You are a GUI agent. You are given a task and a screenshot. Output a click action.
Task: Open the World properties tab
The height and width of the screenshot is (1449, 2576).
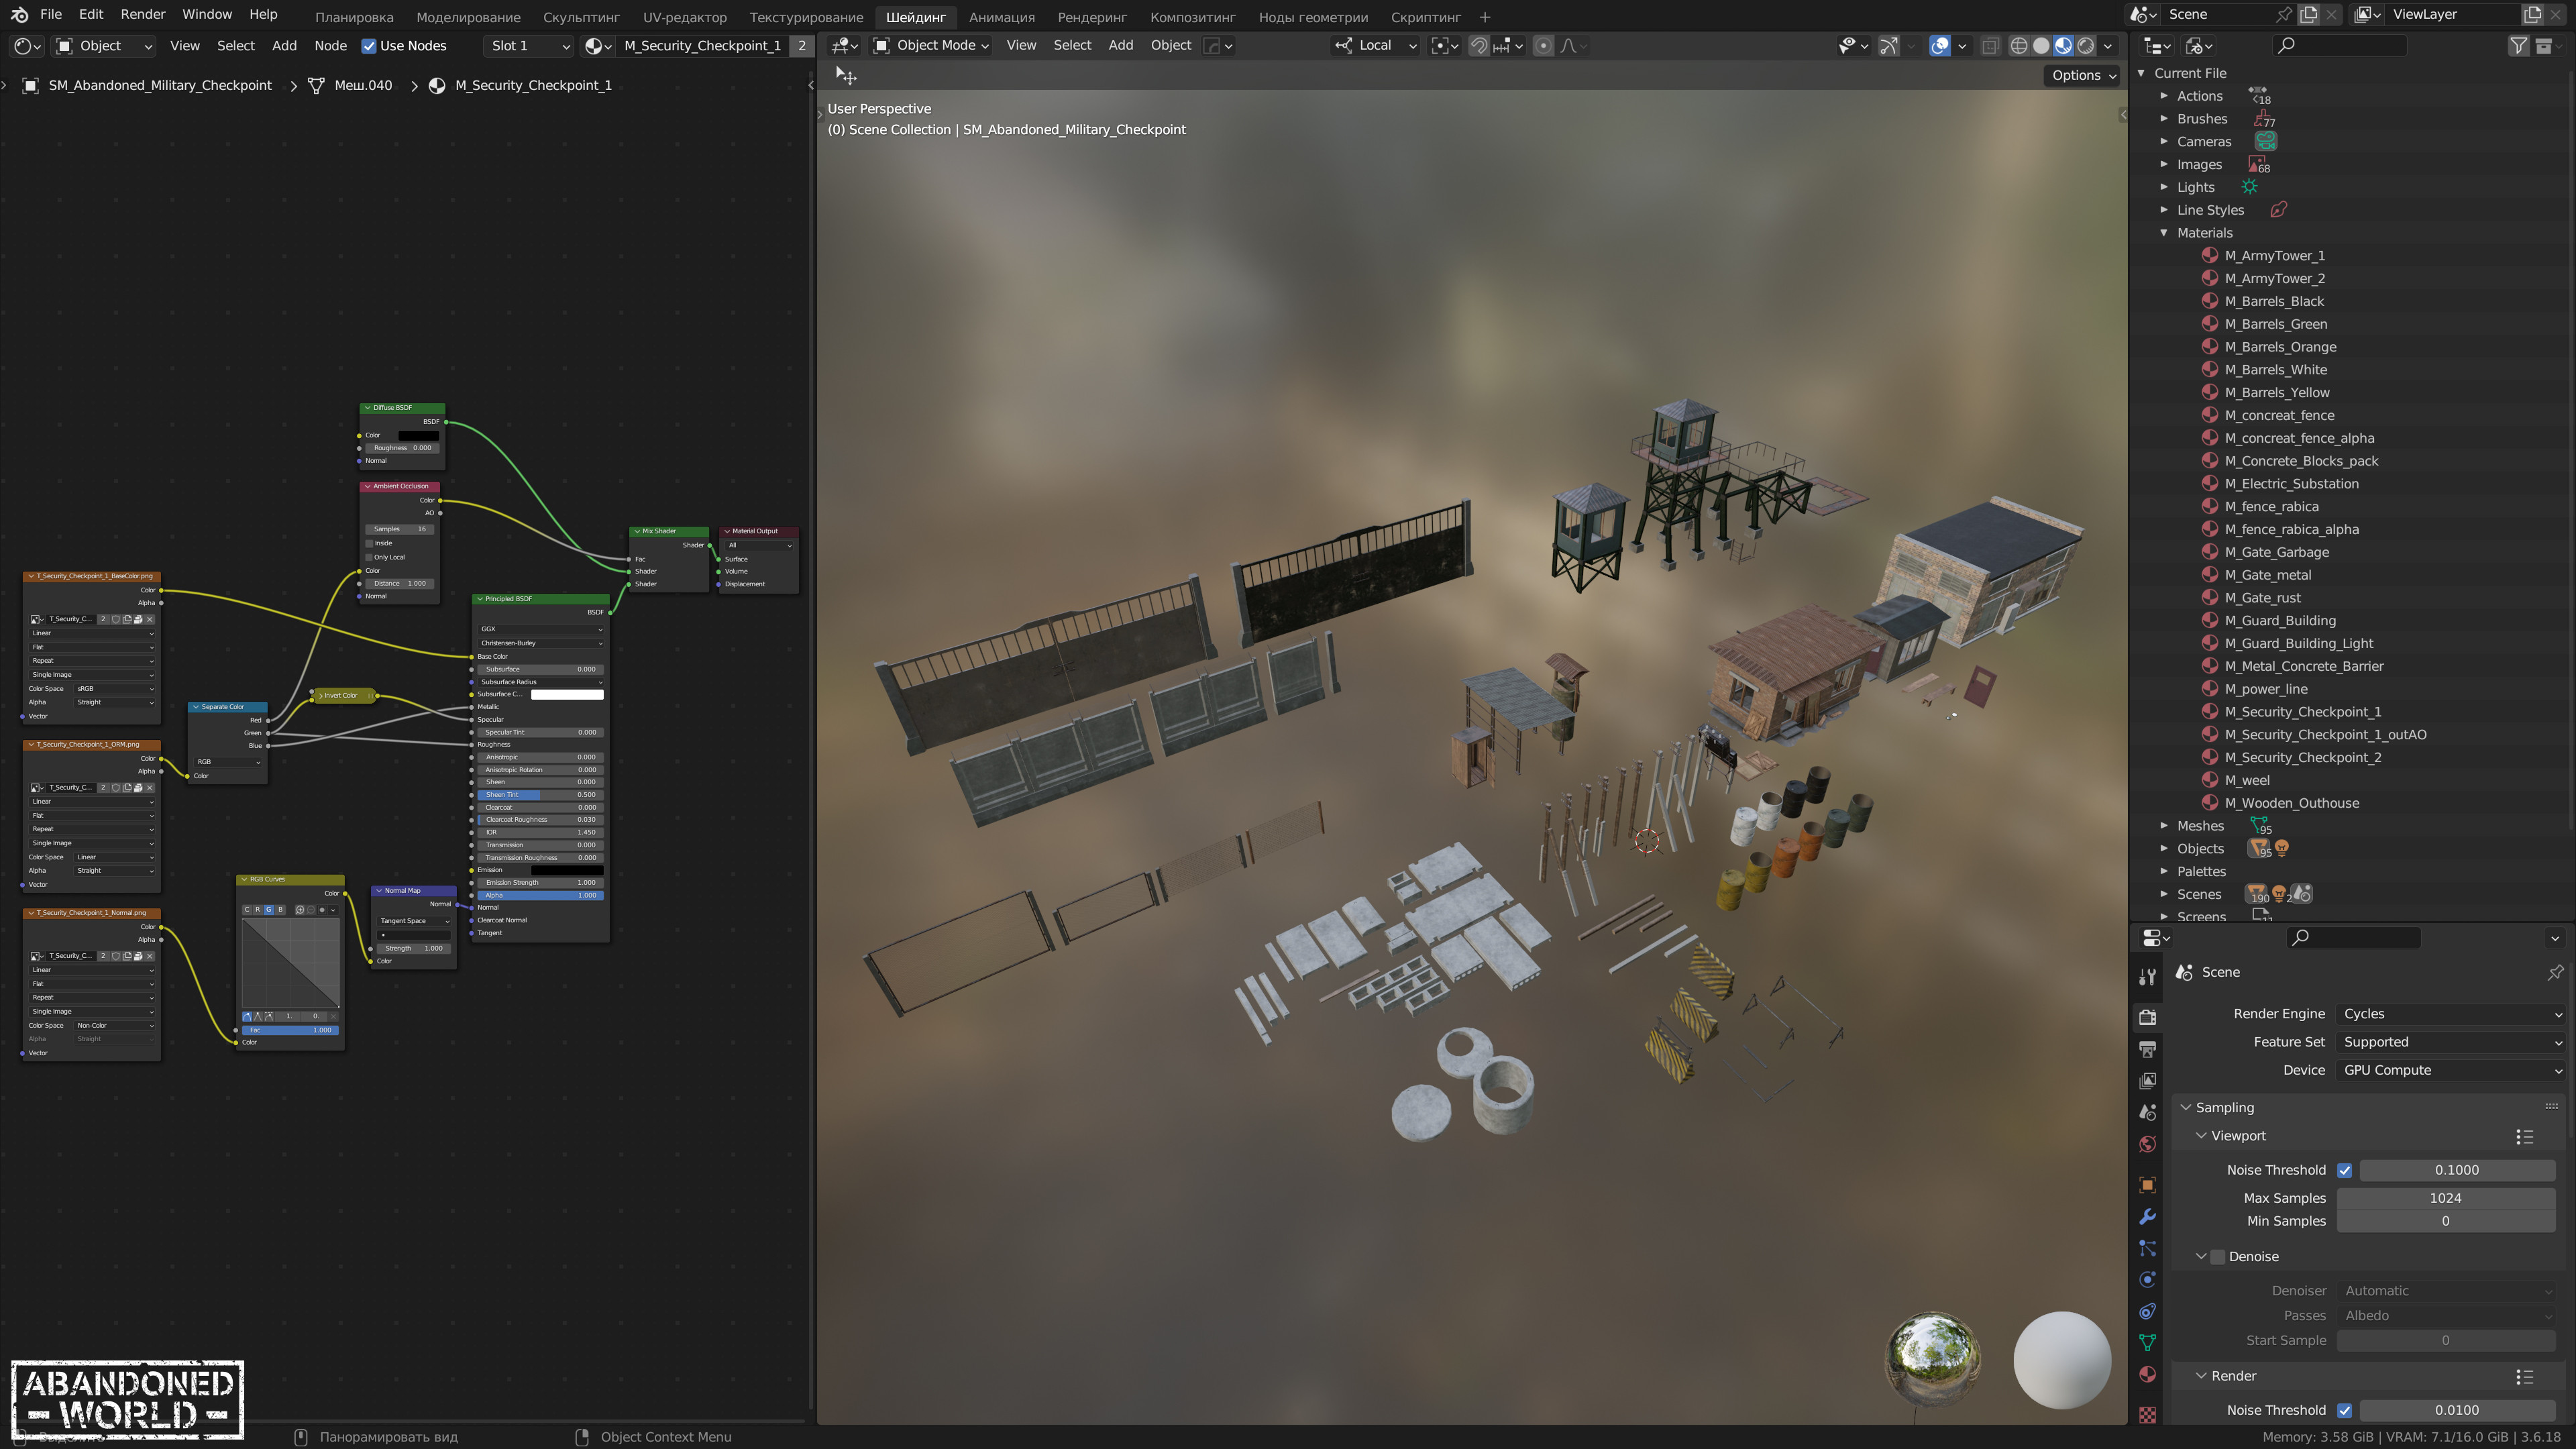click(2147, 1144)
